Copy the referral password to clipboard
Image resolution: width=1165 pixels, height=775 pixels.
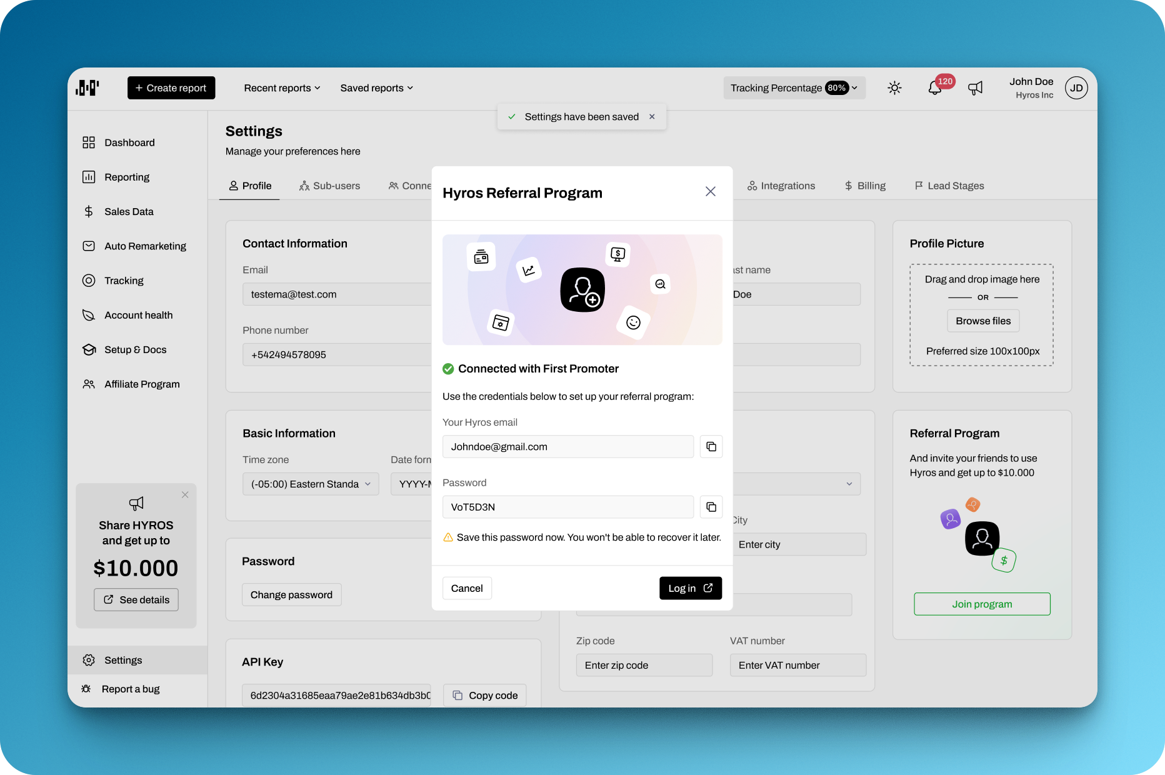point(711,507)
